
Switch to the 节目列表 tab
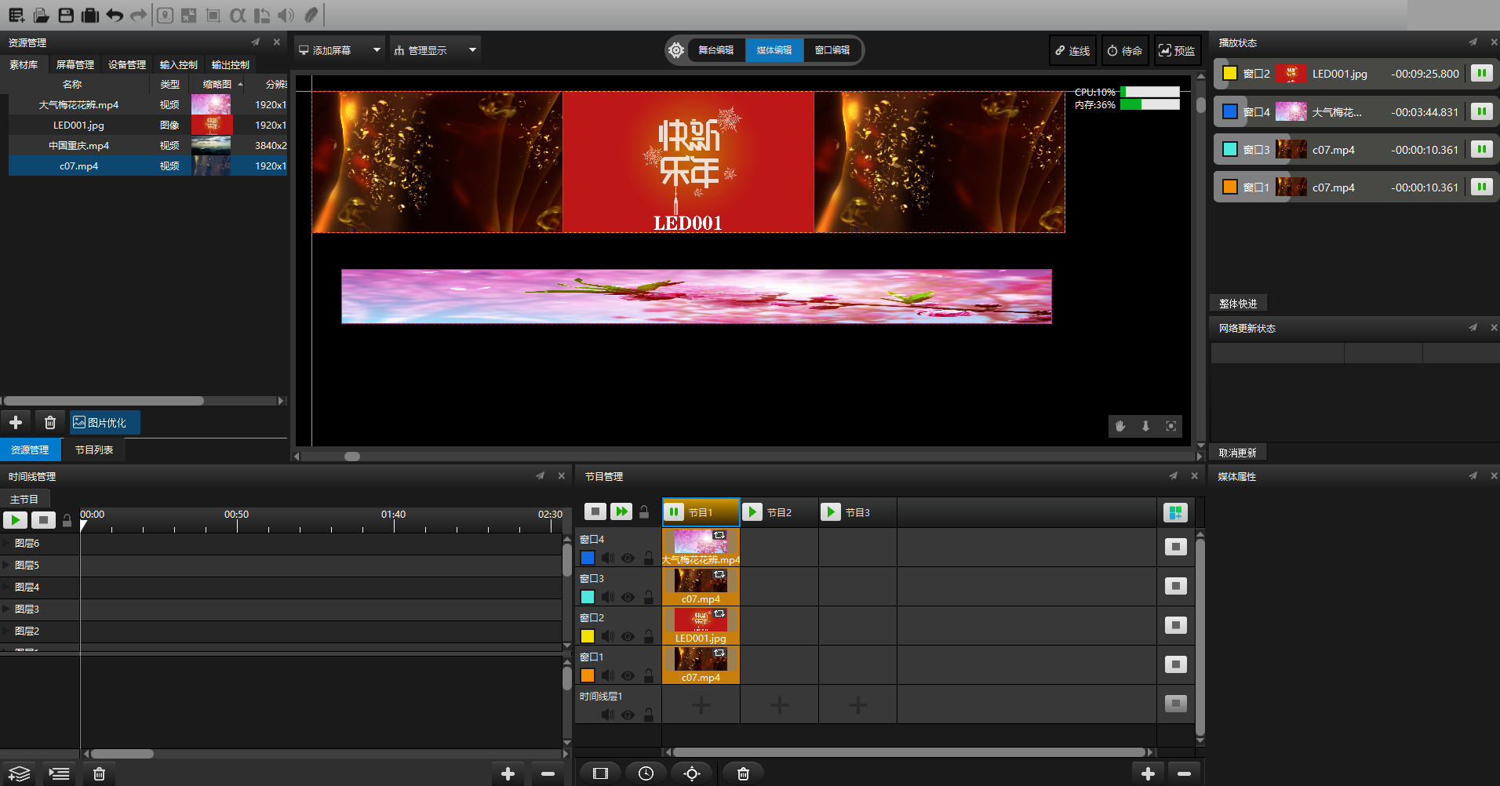(x=94, y=450)
